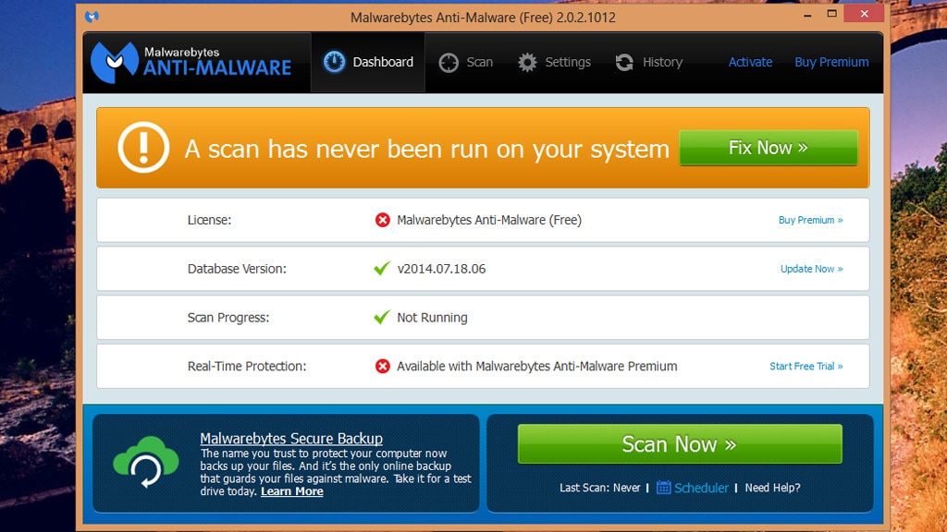Click the Fix Now button

pos(769,148)
